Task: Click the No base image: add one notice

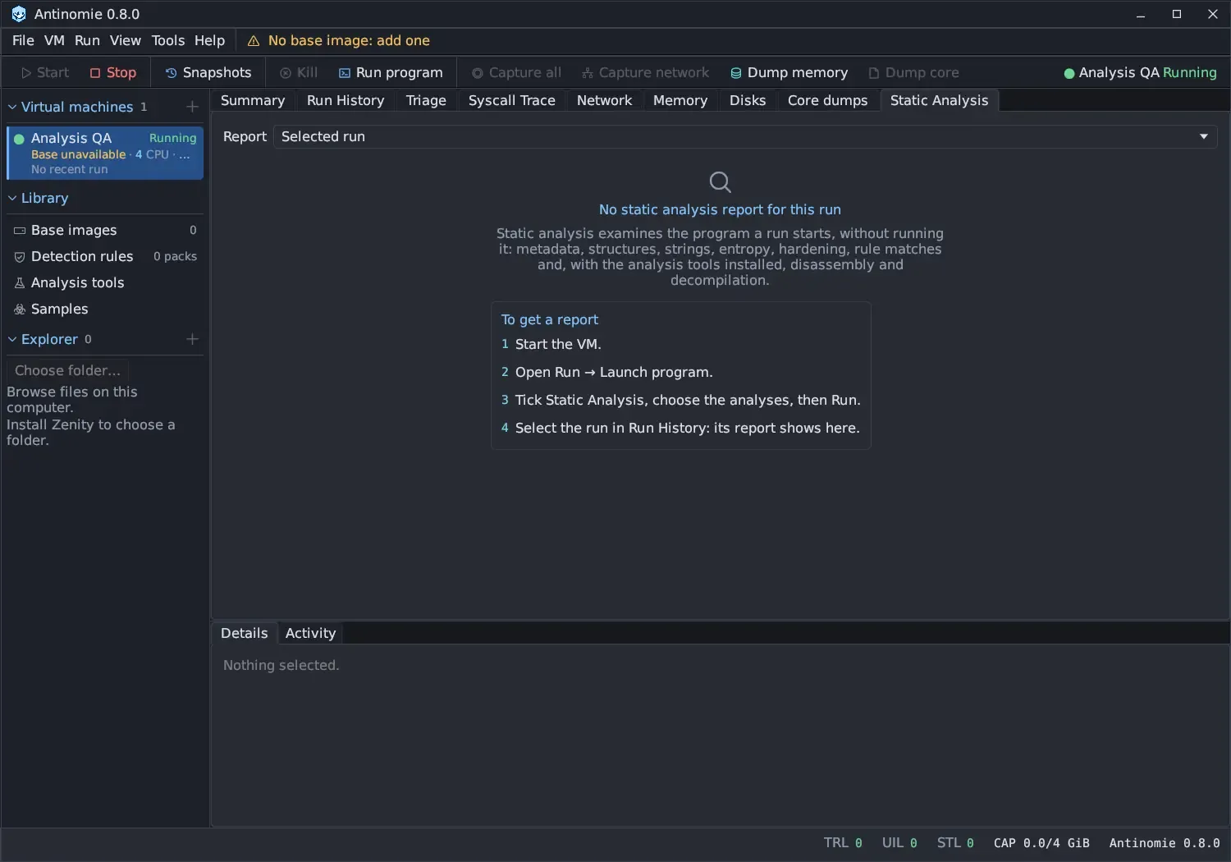Action: tap(349, 41)
